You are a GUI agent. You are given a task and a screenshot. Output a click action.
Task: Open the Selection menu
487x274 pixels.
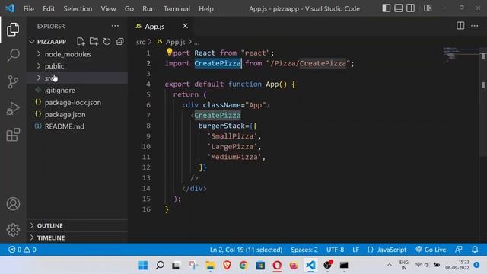pyautogui.click(x=78, y=8)
